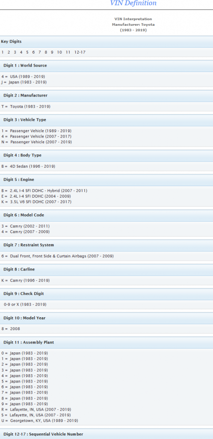Click the Digit 5 : Engine header
Image resolution: width=213 pixels, height=439 pixels.
coord(106,180)
